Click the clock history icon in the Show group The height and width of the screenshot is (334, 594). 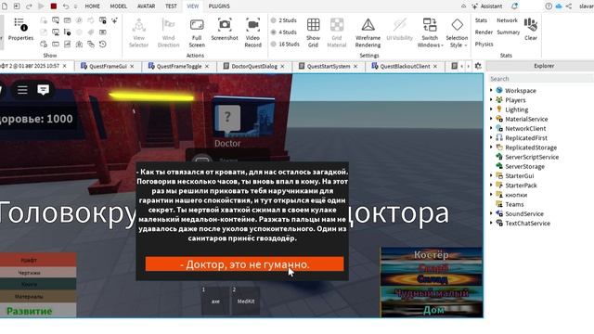(102, 44)
